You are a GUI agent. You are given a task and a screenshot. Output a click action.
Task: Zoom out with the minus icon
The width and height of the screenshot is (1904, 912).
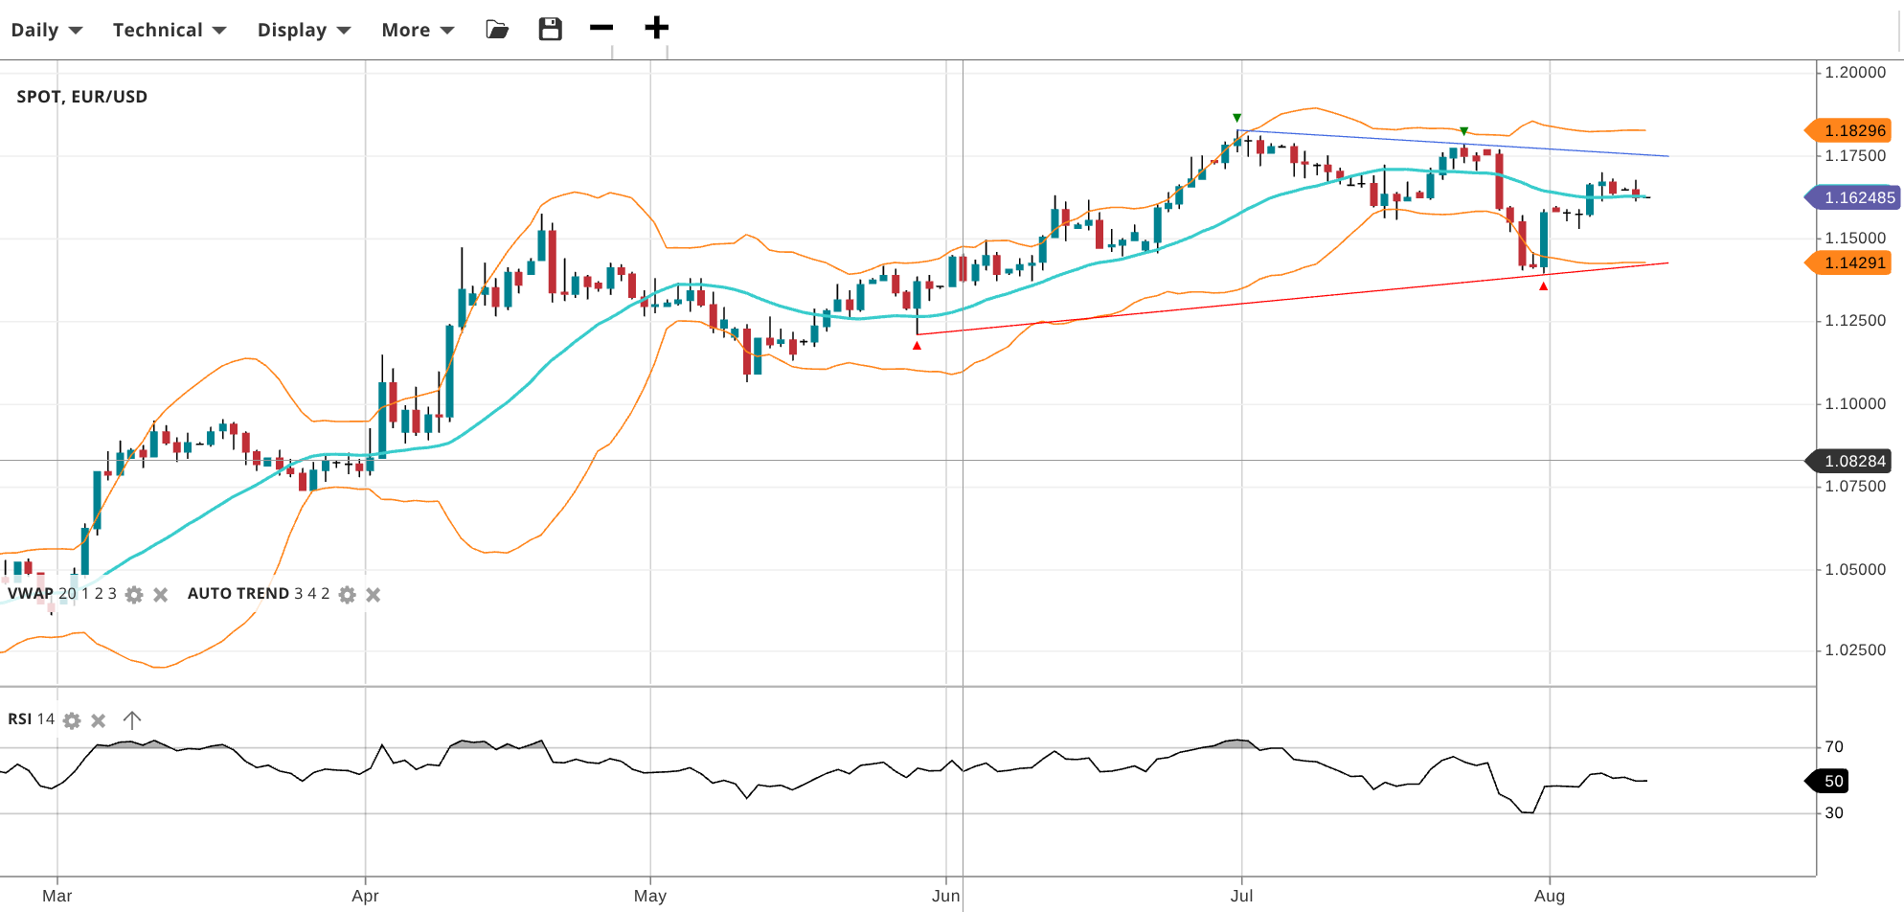tap(601, 29)
